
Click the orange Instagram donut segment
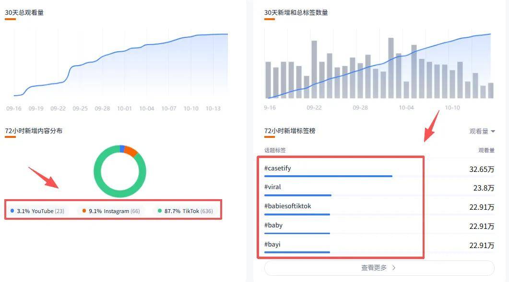pyautogui.click(x=130, y=151)
